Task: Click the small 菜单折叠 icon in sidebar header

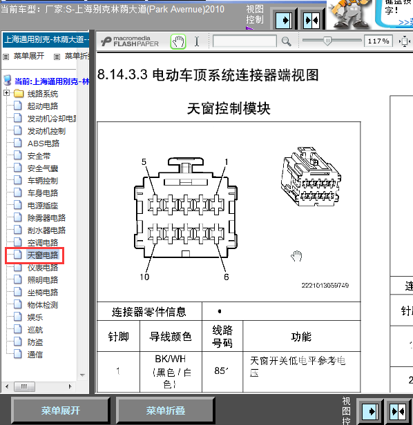Action: tap(57, 57)
